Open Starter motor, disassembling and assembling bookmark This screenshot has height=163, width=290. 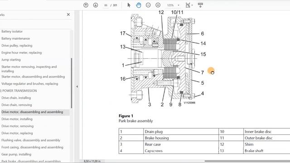pyautogui.click(x=33, y=77)
